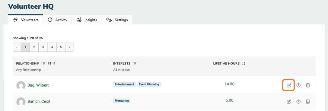Image resolution: width=328 pixels, height=111 pixels.
Task: Open Bag, Wilbert volunteer profile link
Action: (38, 85)
